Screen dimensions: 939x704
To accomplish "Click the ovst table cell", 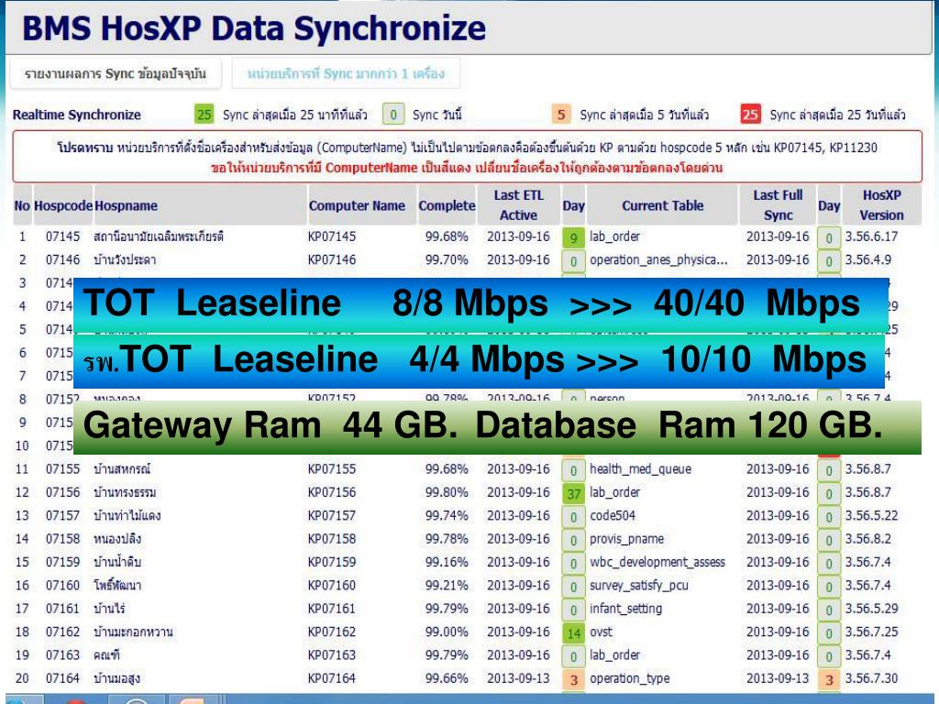I will (x=602, y=632).
